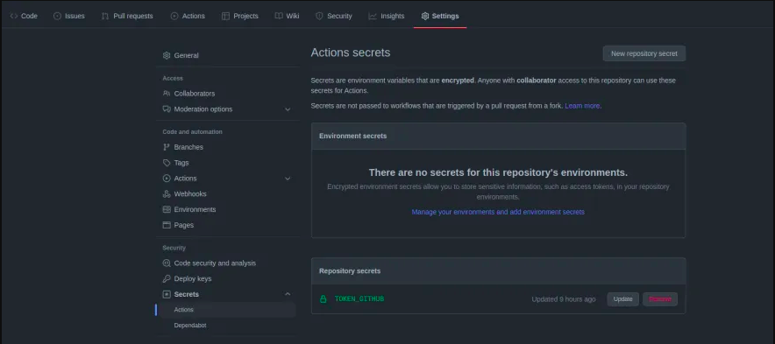Click the sidebar Actions play icon
Image resolution: width=775 pixels, height=344 pixels.
(167, 179)
